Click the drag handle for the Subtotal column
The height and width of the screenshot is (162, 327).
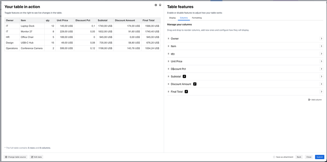pos(169,76)
